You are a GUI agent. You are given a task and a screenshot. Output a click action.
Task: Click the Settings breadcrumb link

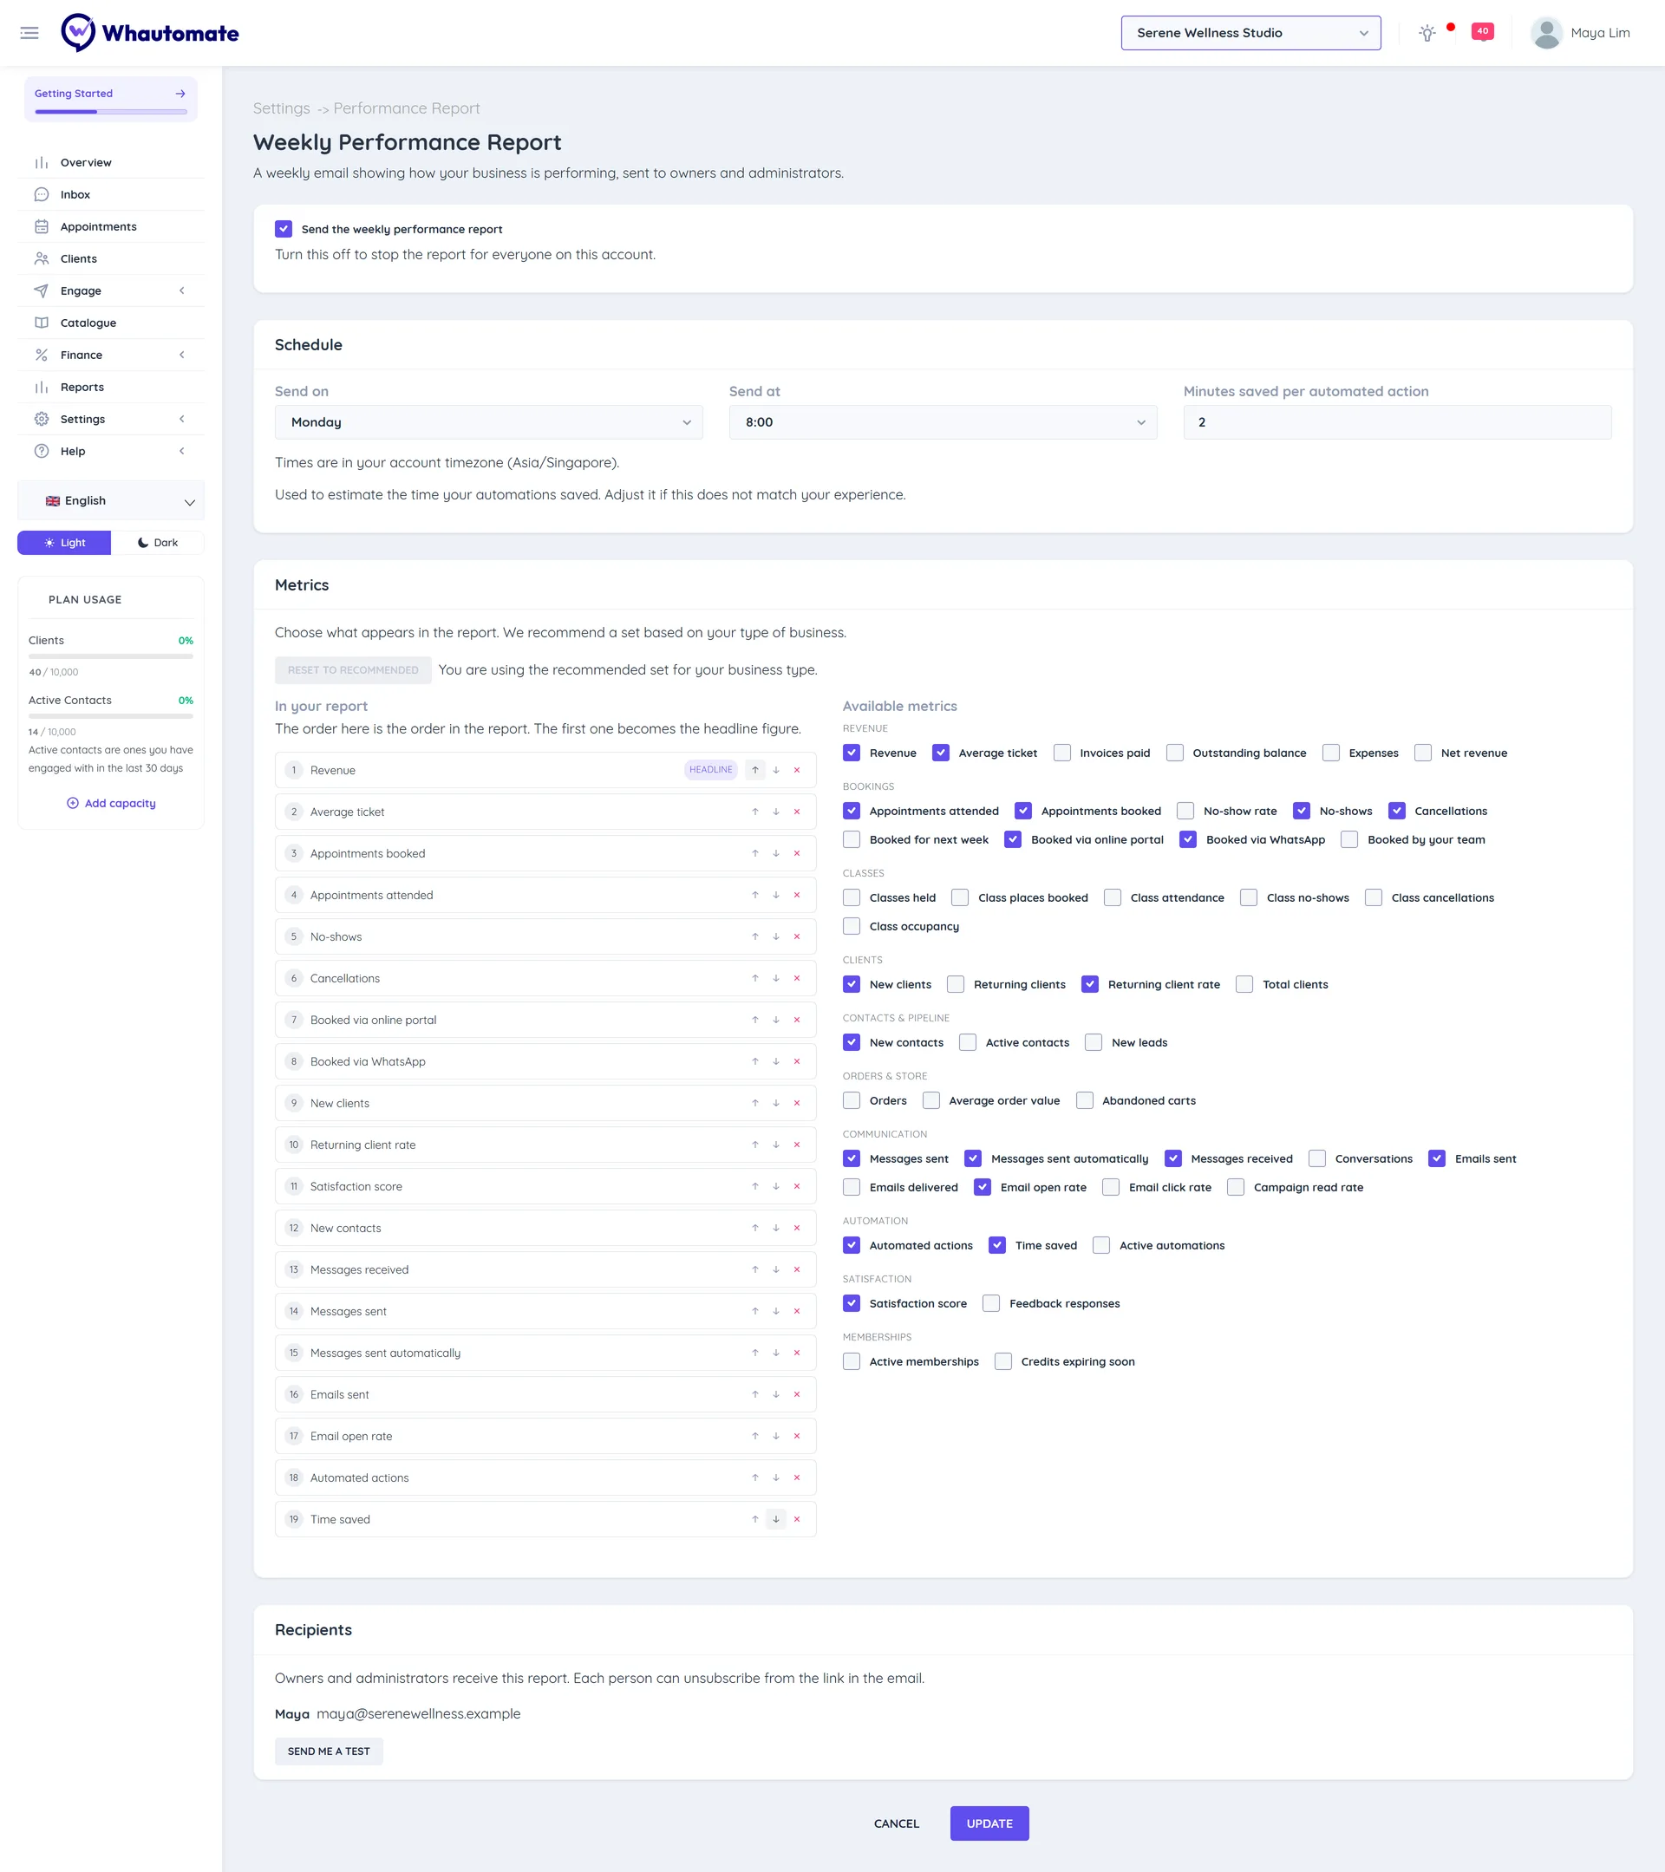click(x=281, y=108)
